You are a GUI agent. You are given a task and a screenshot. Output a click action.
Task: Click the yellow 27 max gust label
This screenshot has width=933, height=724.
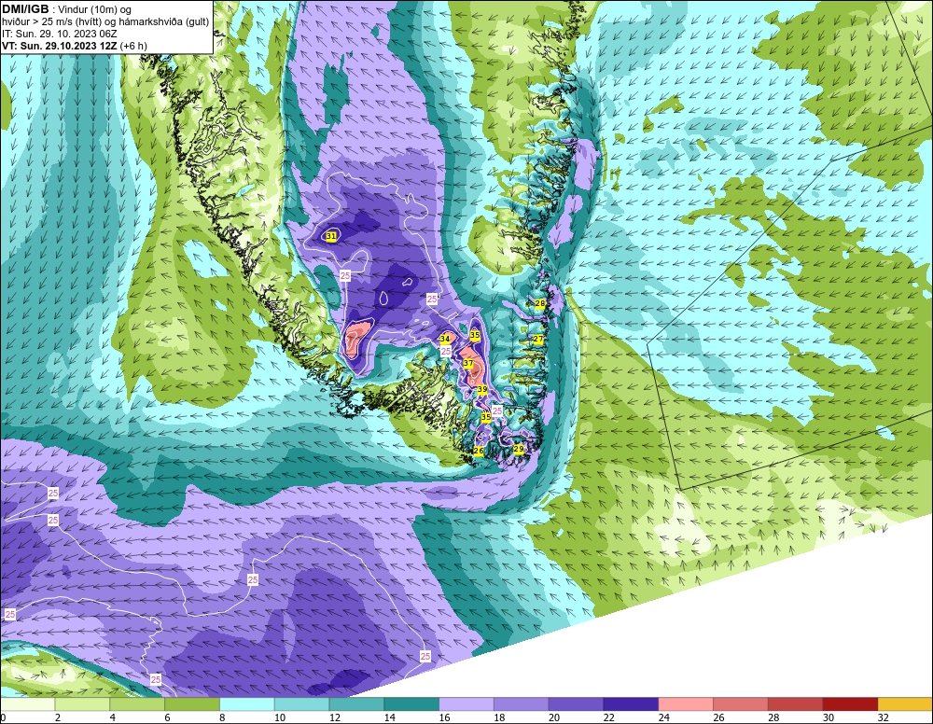(x=538, y=339)
